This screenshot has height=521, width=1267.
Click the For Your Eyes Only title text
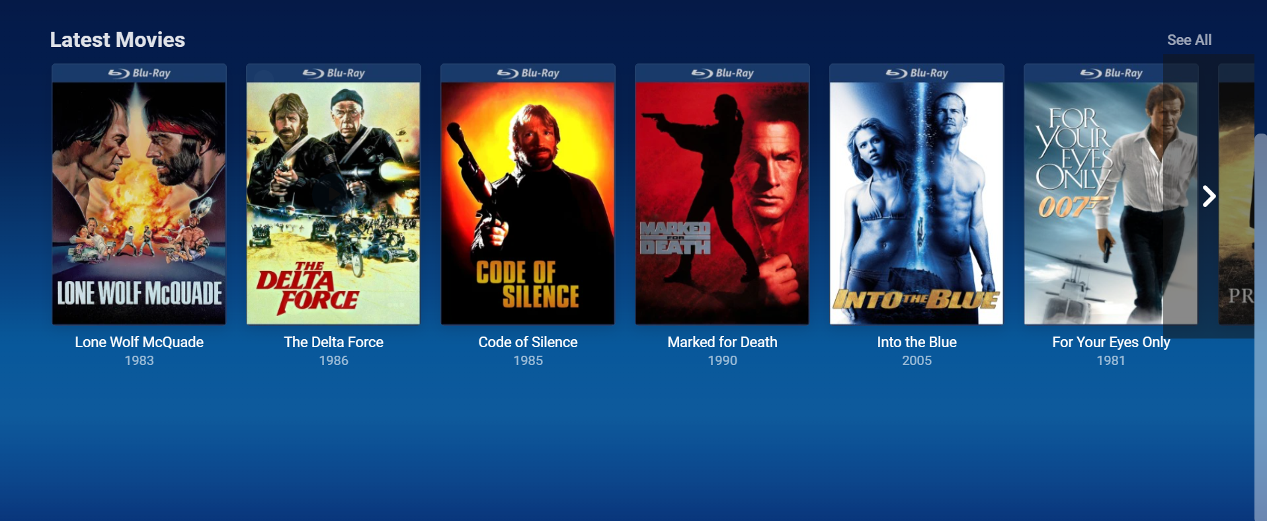click(x=1111, y=342)
